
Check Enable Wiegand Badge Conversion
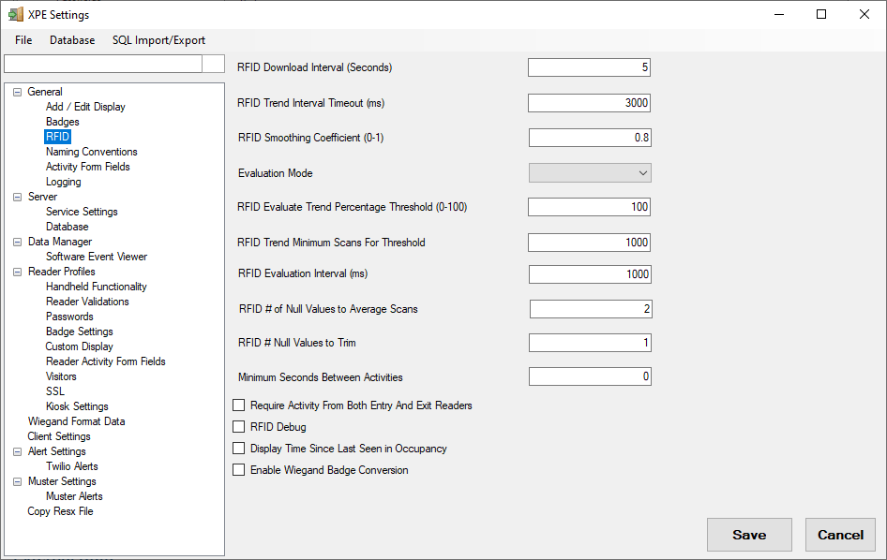click(x=239, y=469)
